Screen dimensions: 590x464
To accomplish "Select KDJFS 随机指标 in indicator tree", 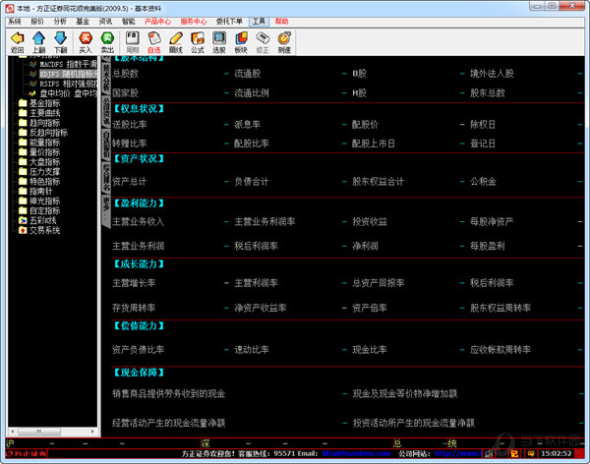I will [x=67, y=74].
